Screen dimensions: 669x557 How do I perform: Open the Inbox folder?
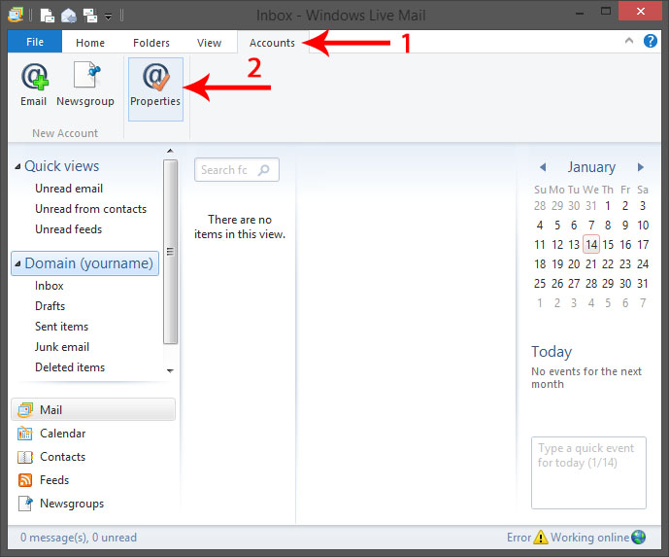[x=50, y=286]
